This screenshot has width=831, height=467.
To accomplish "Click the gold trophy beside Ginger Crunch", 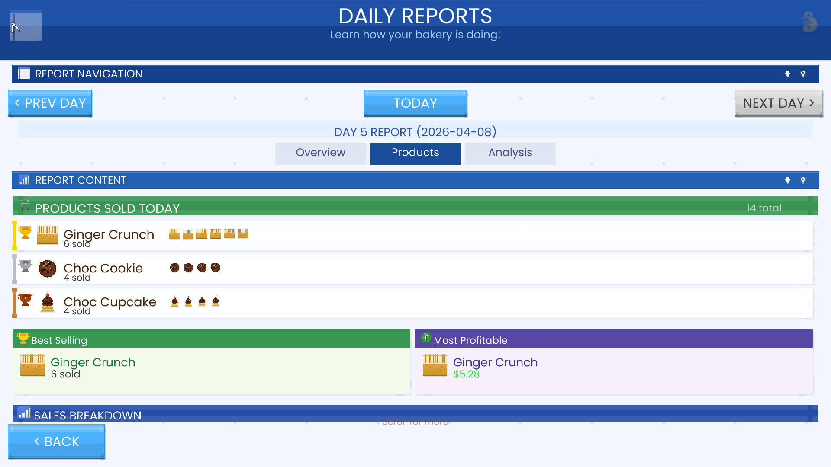I will coord(26,232).
